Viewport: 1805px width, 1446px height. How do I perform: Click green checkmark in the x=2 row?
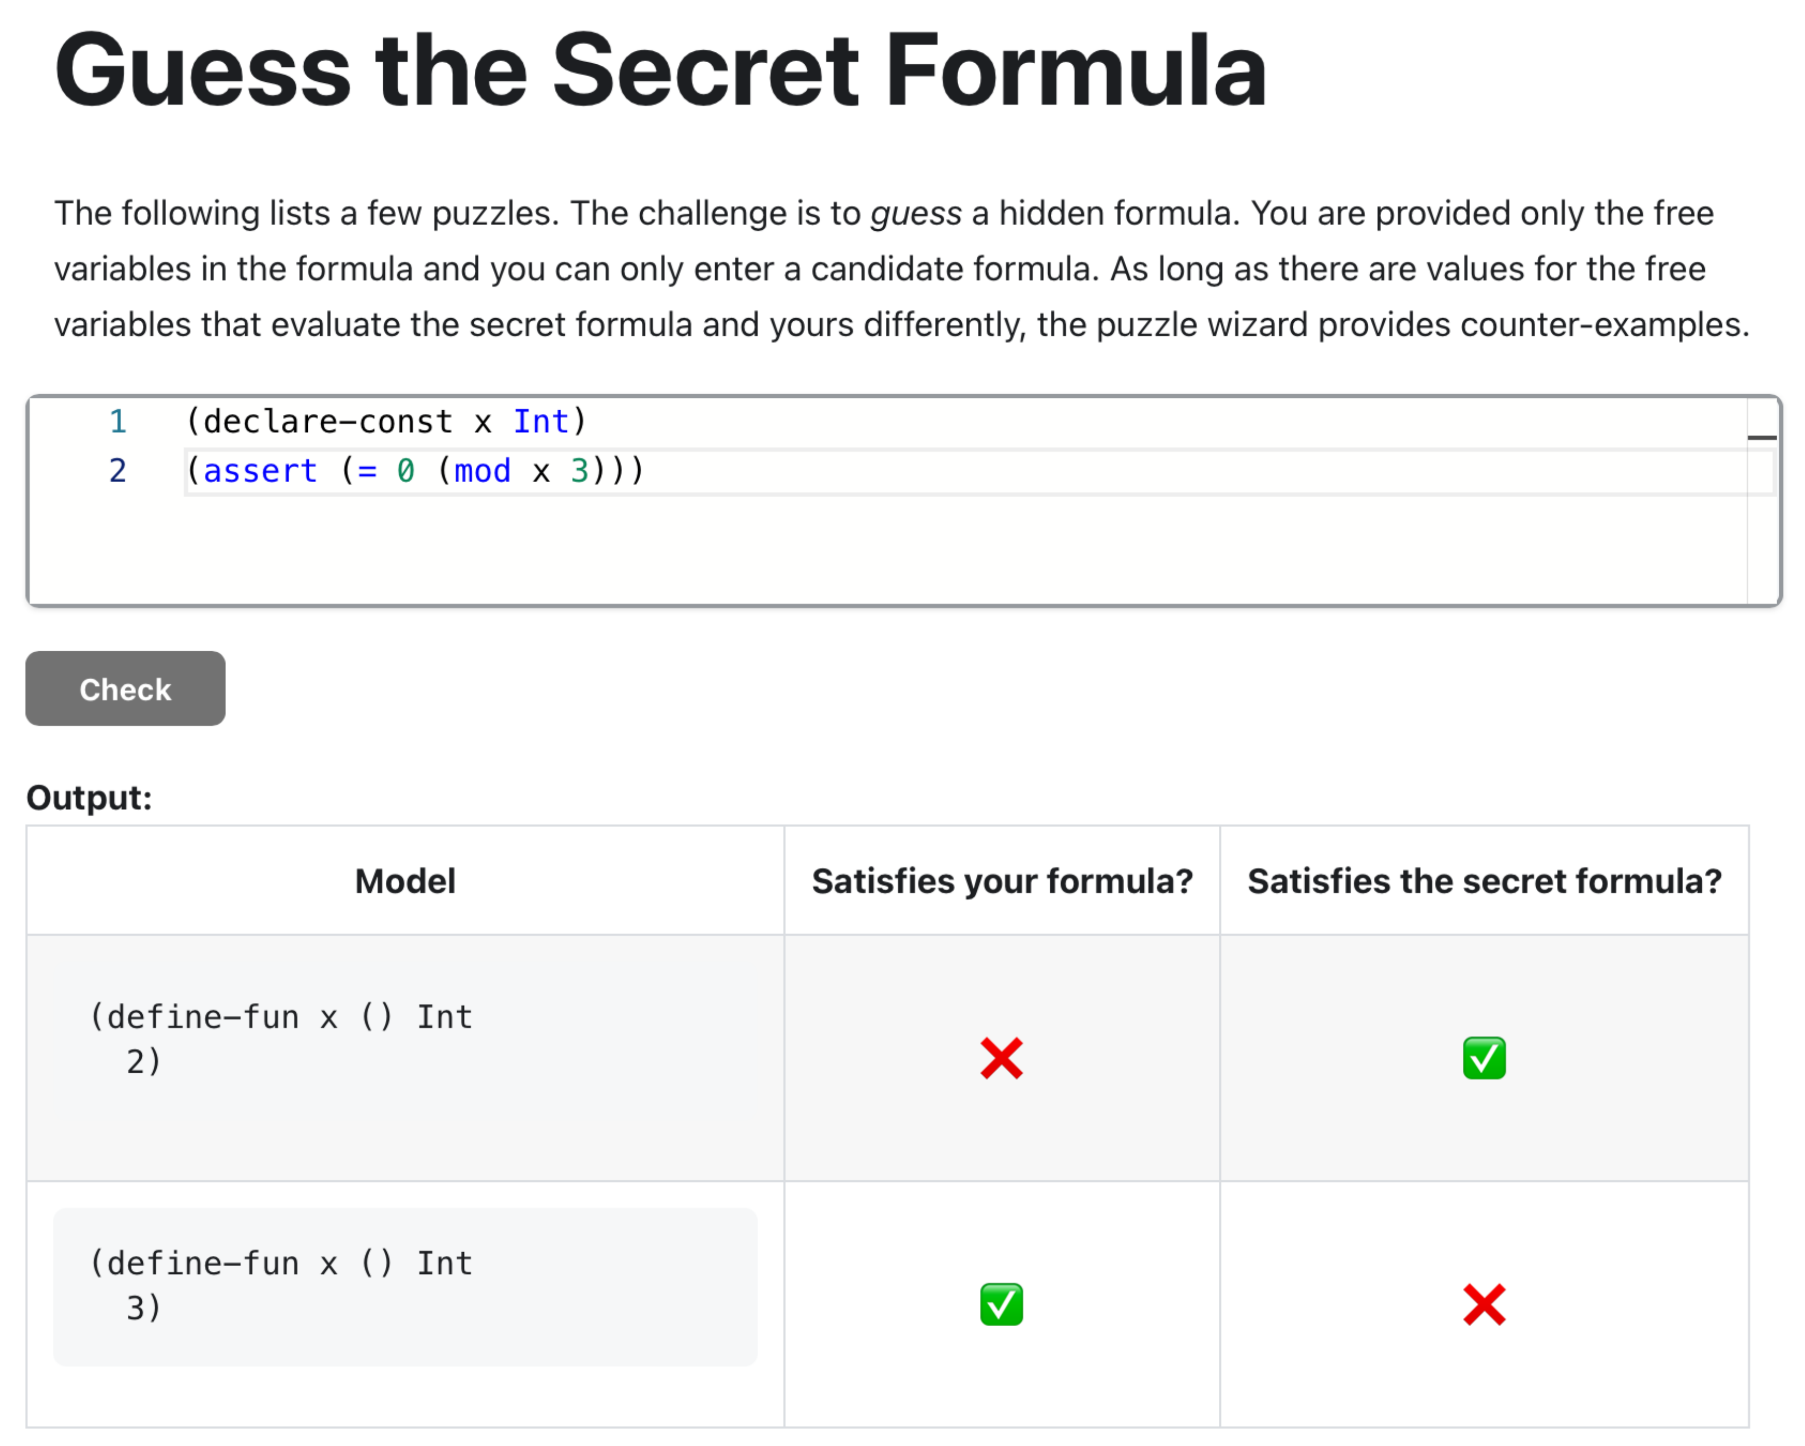pyautogui.click(x=1483, y=1058)
